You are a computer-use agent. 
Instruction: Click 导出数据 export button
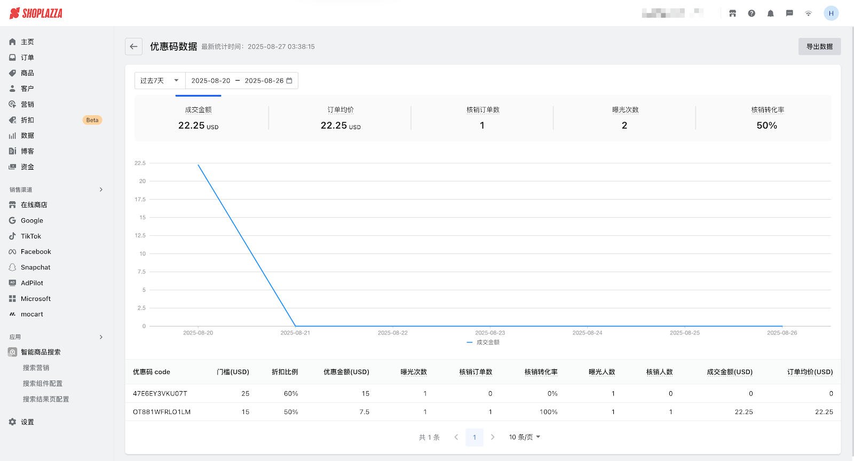[x=819, y=46]
